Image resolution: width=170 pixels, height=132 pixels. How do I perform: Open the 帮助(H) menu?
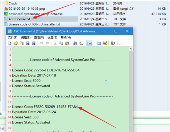tap(66, 38)
